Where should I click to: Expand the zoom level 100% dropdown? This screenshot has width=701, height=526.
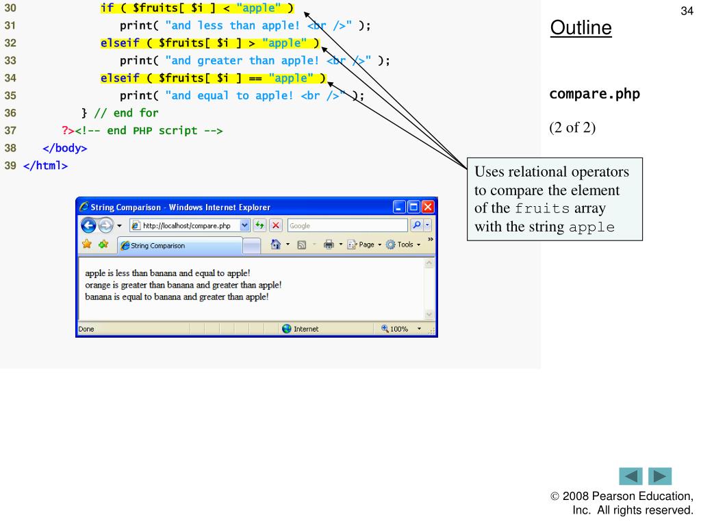click(420, 329)
